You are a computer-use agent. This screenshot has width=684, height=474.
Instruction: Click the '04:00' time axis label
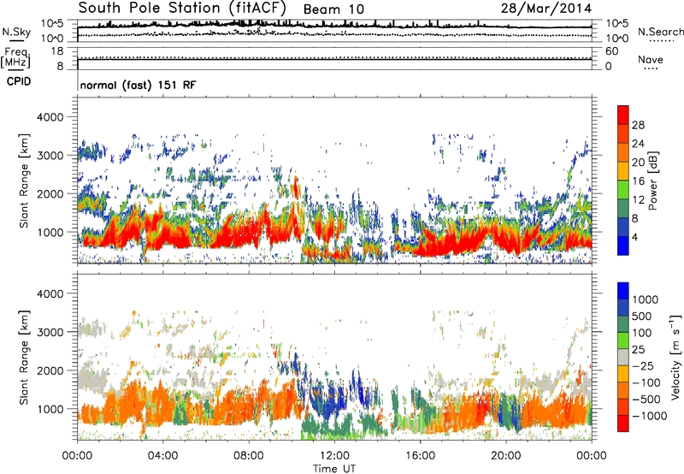162,456
